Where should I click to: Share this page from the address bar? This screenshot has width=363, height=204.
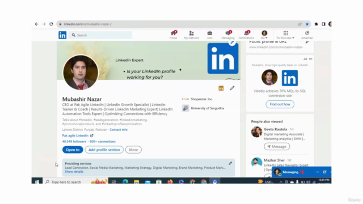pos(300,24)
